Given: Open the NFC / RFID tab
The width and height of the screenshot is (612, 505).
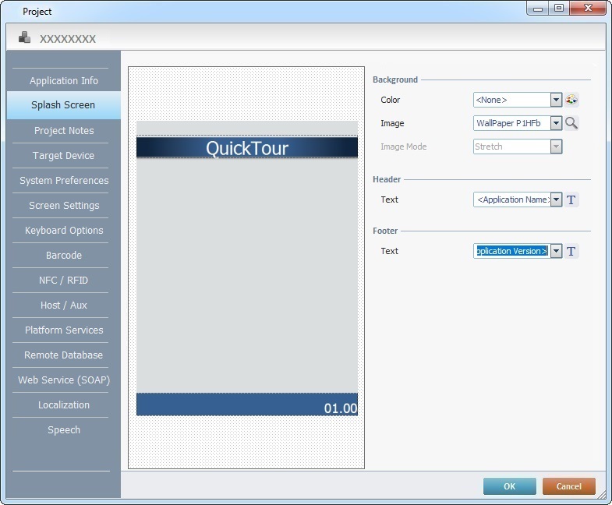Looking at the screenshot, I should tap(63, 281).
